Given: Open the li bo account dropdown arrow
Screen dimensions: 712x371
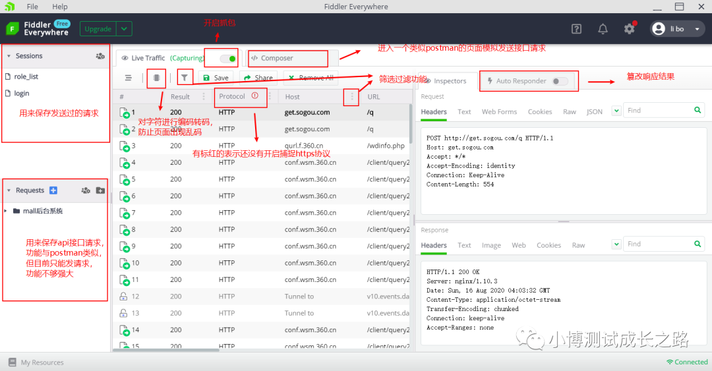Looking at the screenshot, I should [697, 29].
